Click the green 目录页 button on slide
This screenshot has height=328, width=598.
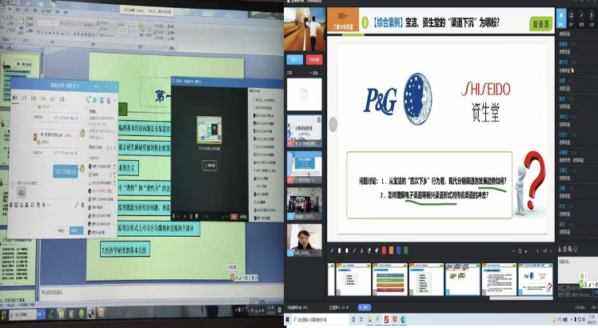click(x=541, y=24)
